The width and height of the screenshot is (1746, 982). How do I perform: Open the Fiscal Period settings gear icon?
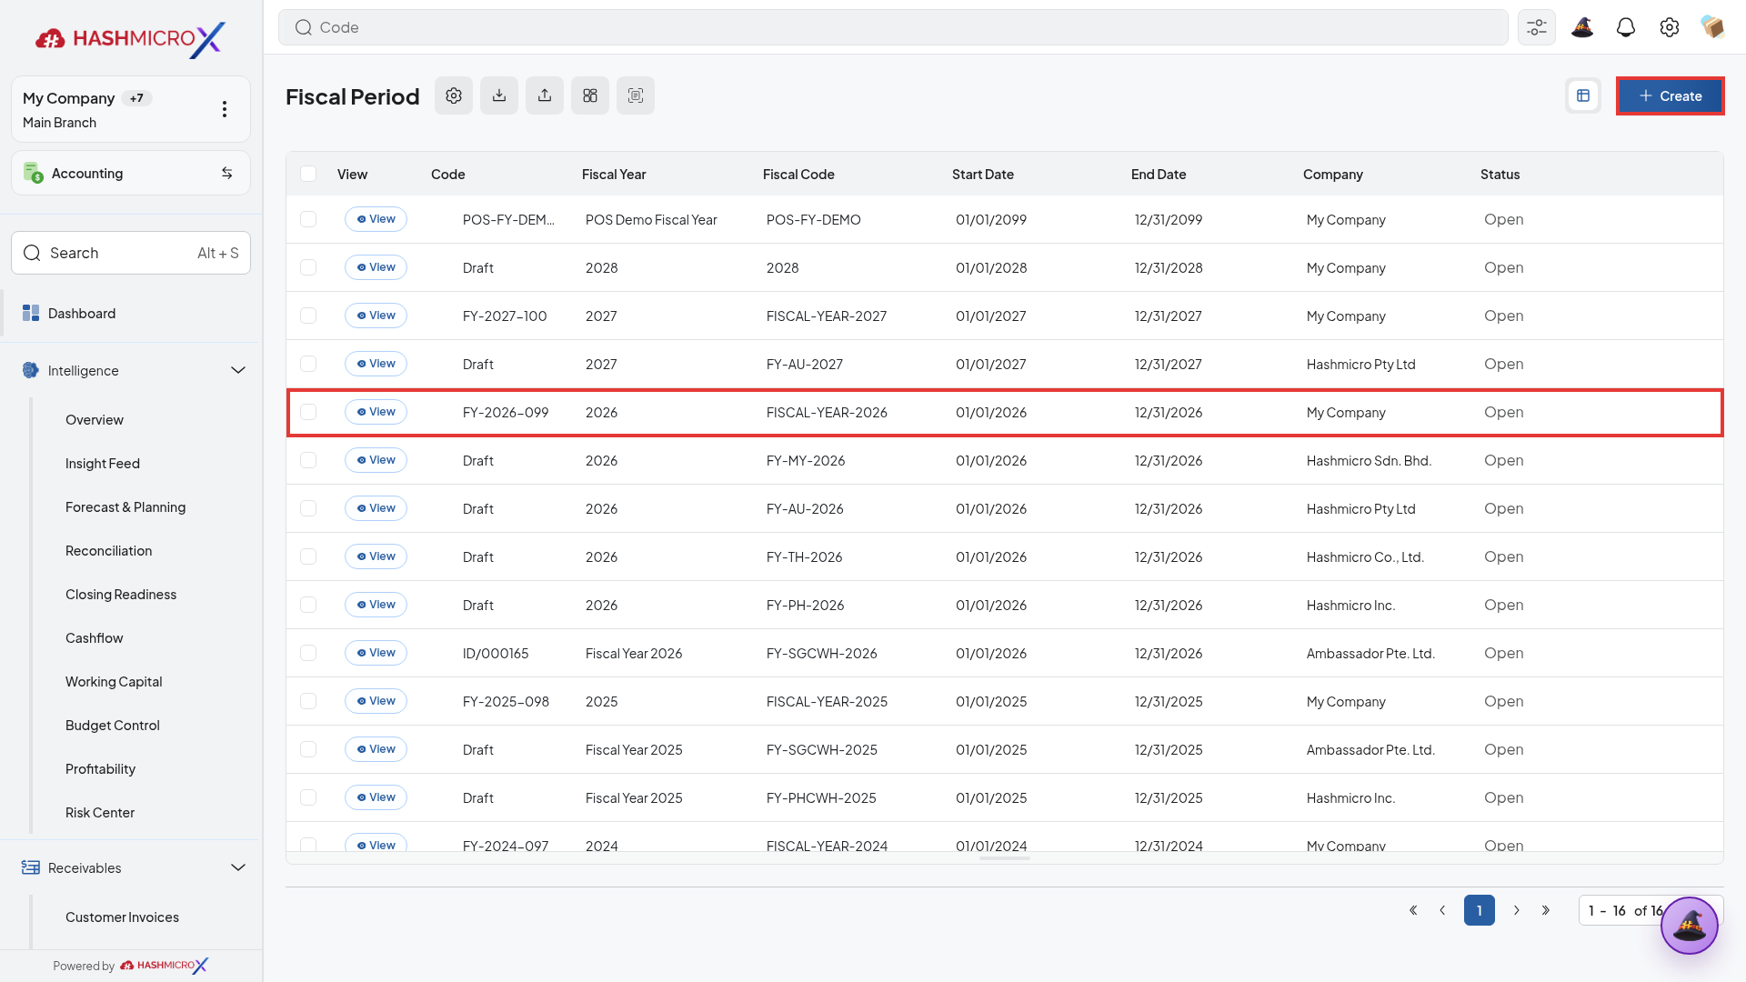point(454,95)
